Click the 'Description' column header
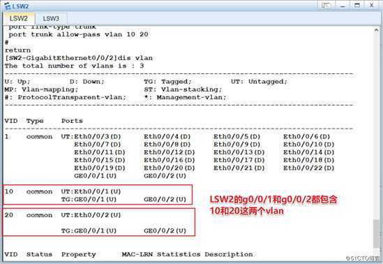This screenshot has height=264, width=383. (229, 254)
